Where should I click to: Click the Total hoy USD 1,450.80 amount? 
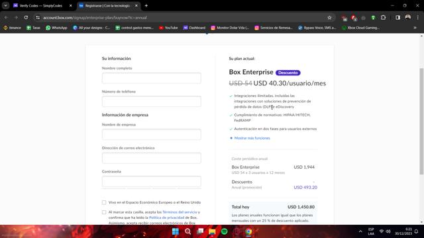(301, 207)
